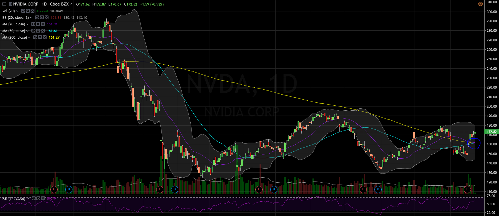The image size is (499, 216).
Task: Expand the NVIDIA CORP symbol dropdown arrow
Action: click(x=71, y=4)
